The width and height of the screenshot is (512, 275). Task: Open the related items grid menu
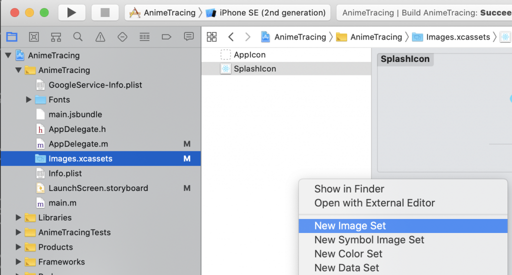click(x=211, y=37)
